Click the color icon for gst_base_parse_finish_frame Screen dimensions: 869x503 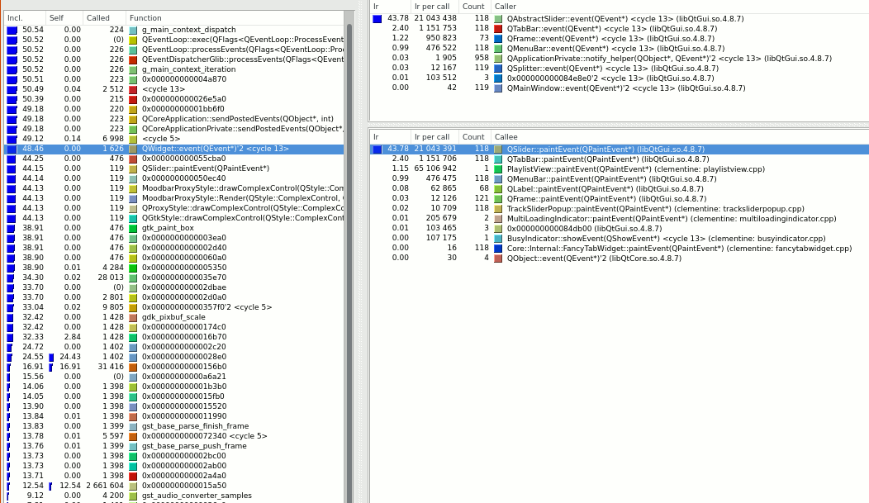tap(133, 426)
